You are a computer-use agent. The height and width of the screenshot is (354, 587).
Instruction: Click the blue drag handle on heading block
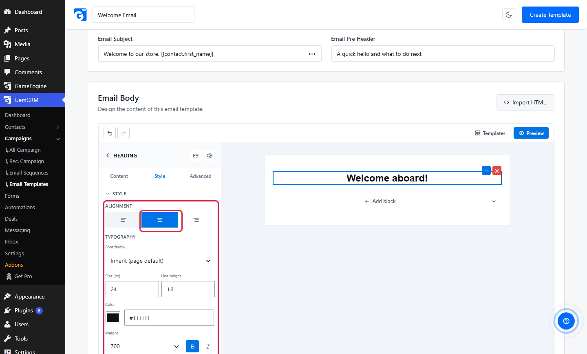[x=486, y=171]
